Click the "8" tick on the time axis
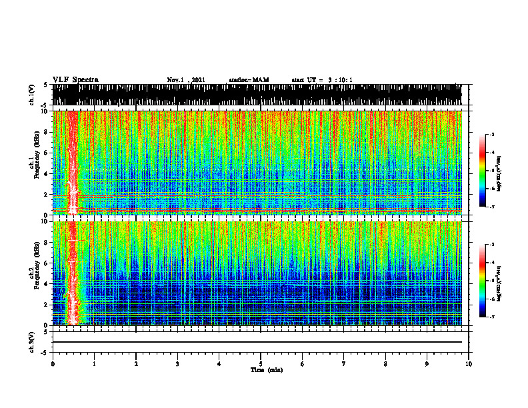This screenshot has width=528, height=408. pyautogui.click(x=385, y=364)
